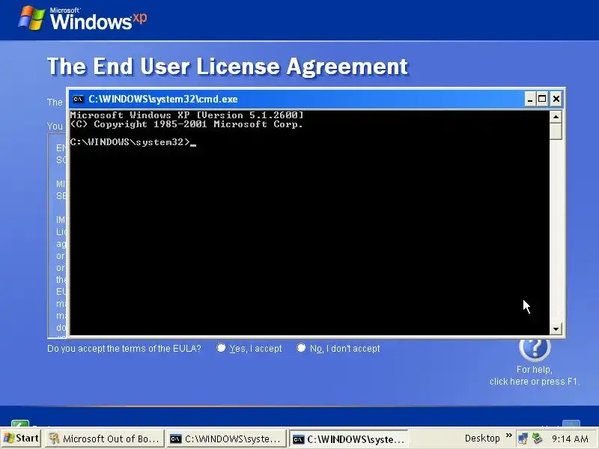Click the first system tray network icon
This screenshot has width=599, height=449.
[523, 439]
